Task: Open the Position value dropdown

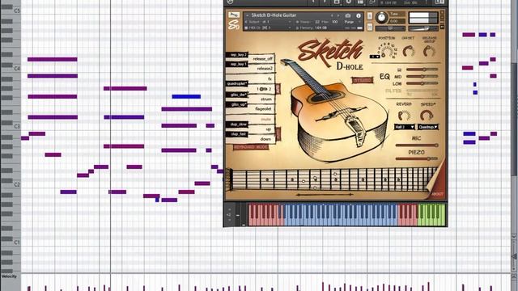Action: pos(375,57)
